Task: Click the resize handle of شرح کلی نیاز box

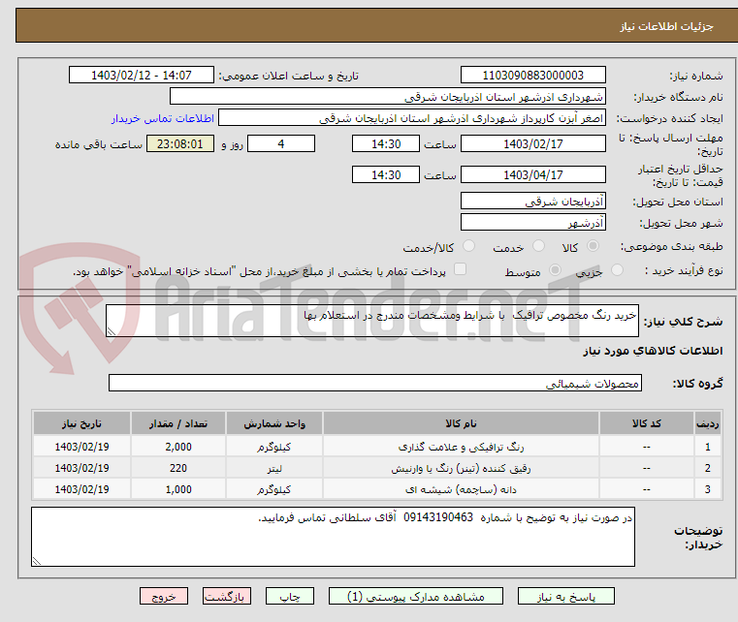Action: click(112, 331)
